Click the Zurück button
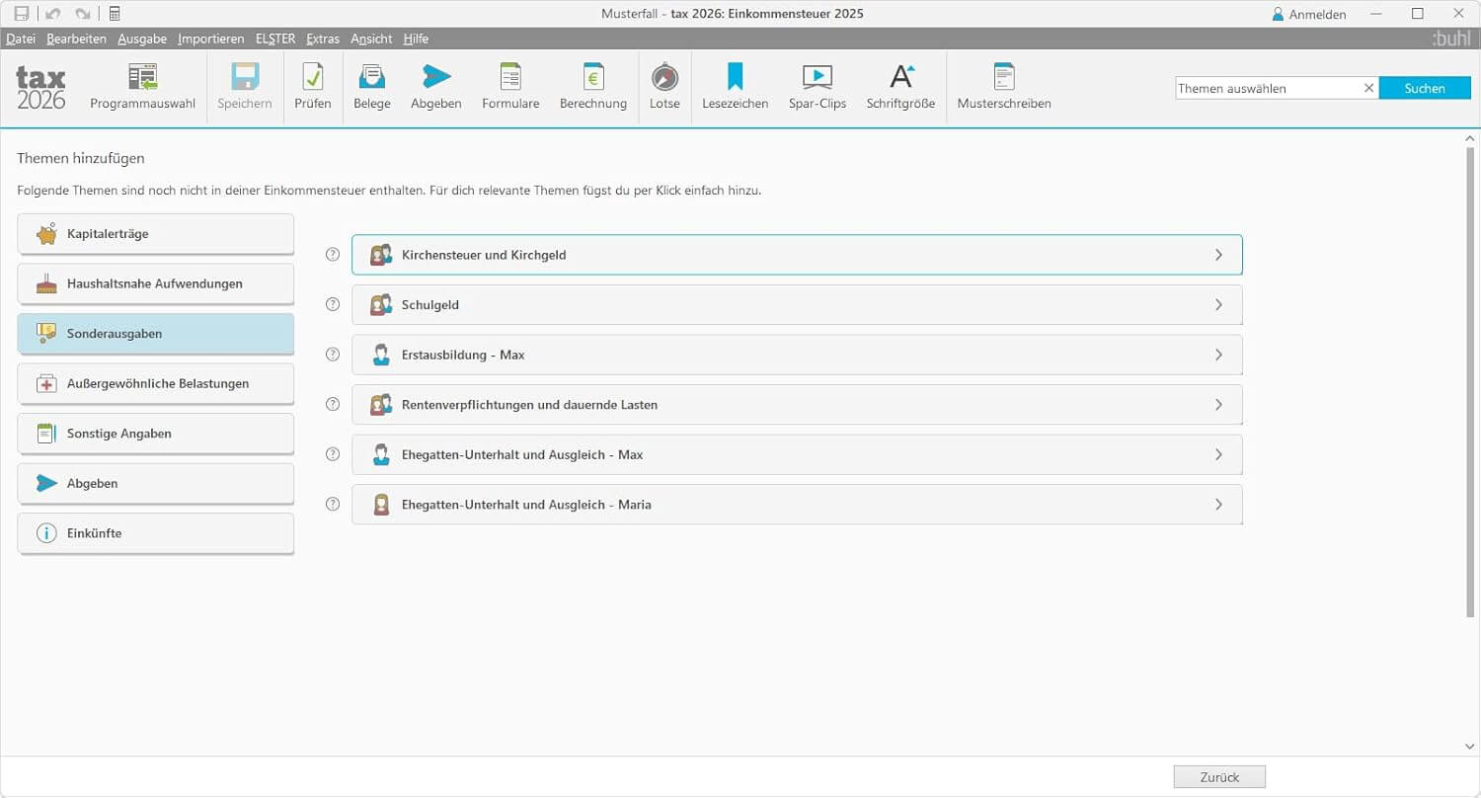The width and height of the screenshot is (1481, 798). point(1219,777)
